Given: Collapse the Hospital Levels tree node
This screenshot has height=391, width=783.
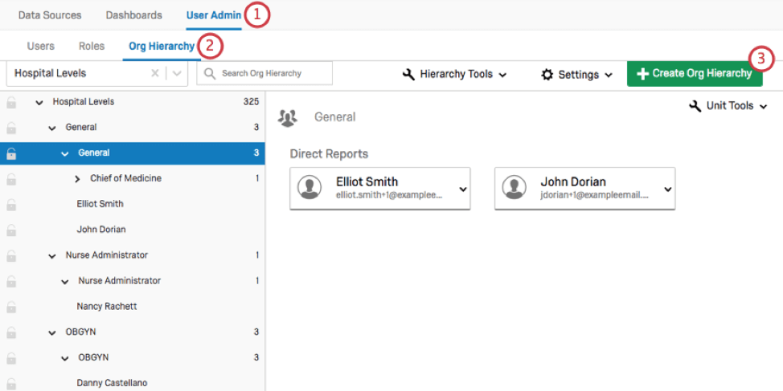Looking at the screenshot, I should click(39, 102).
